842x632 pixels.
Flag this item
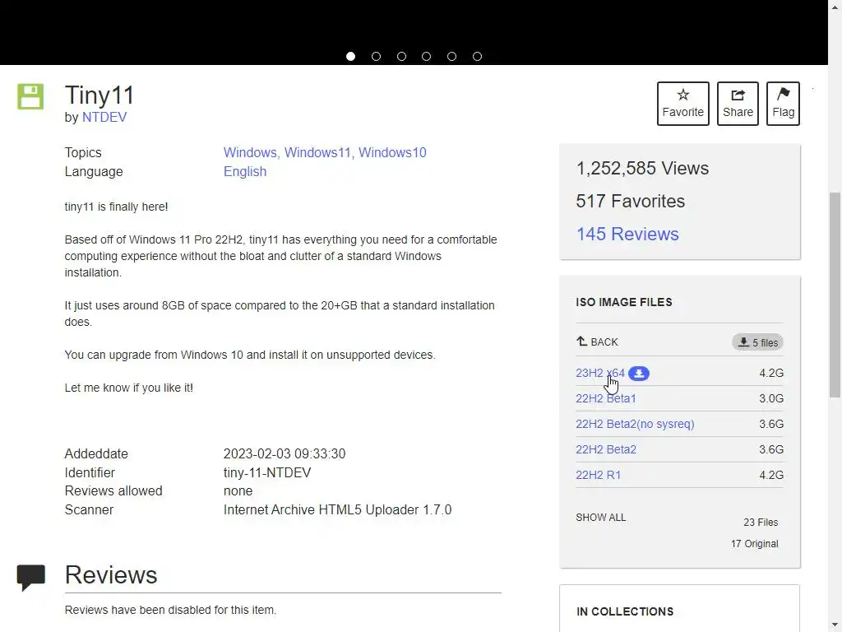[783, 104]
